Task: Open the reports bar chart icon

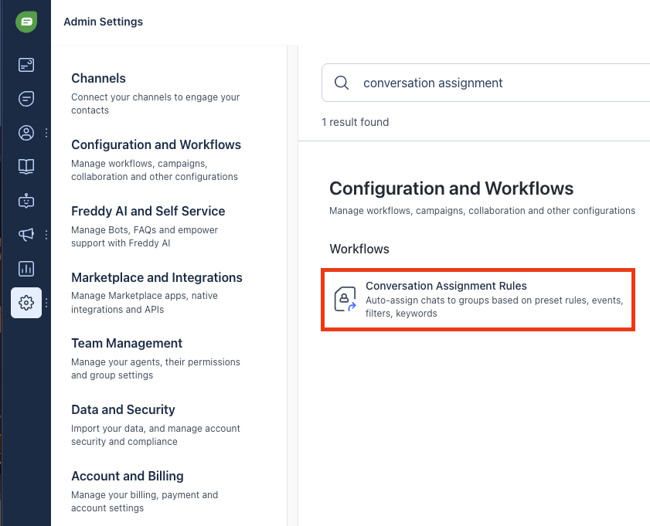Action: pos(26,269)
